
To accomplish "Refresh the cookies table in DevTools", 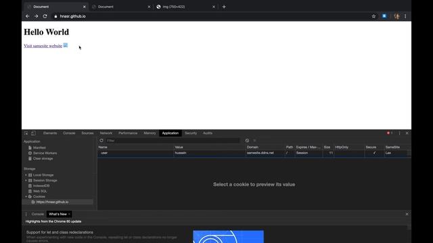I will click(x=101, y=140).
